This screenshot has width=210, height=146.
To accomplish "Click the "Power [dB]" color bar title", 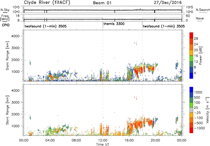I will pos(200,56).
